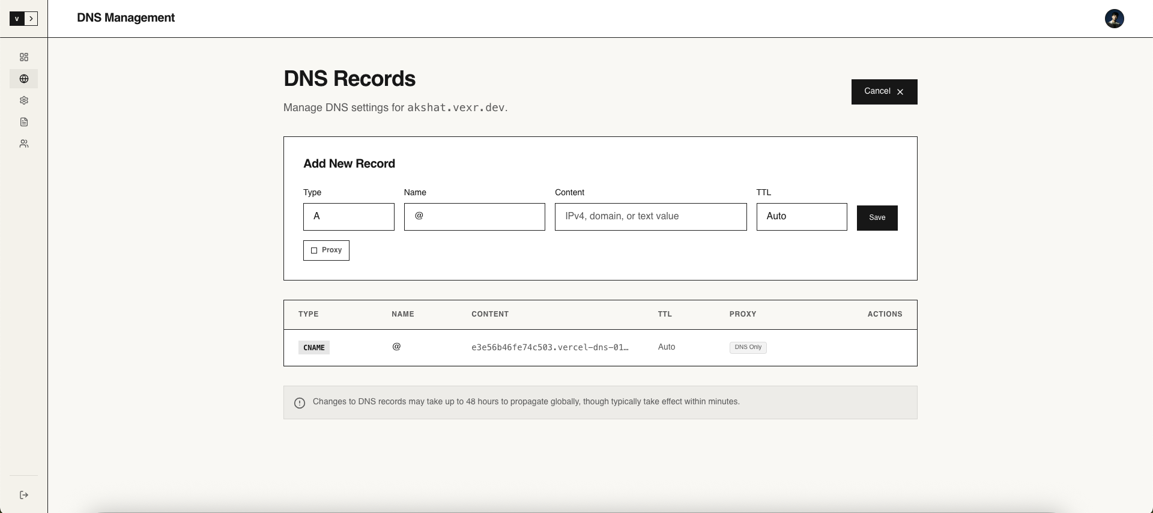The width and height of the screenshot is (1153, 513).
Task: Click the vercel-dns content value
Action: point(550,347)
